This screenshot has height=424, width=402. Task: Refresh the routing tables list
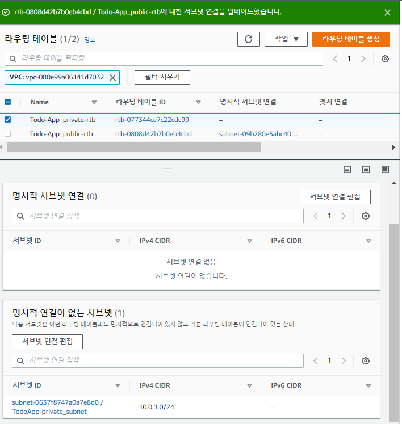tap(249, 39)
